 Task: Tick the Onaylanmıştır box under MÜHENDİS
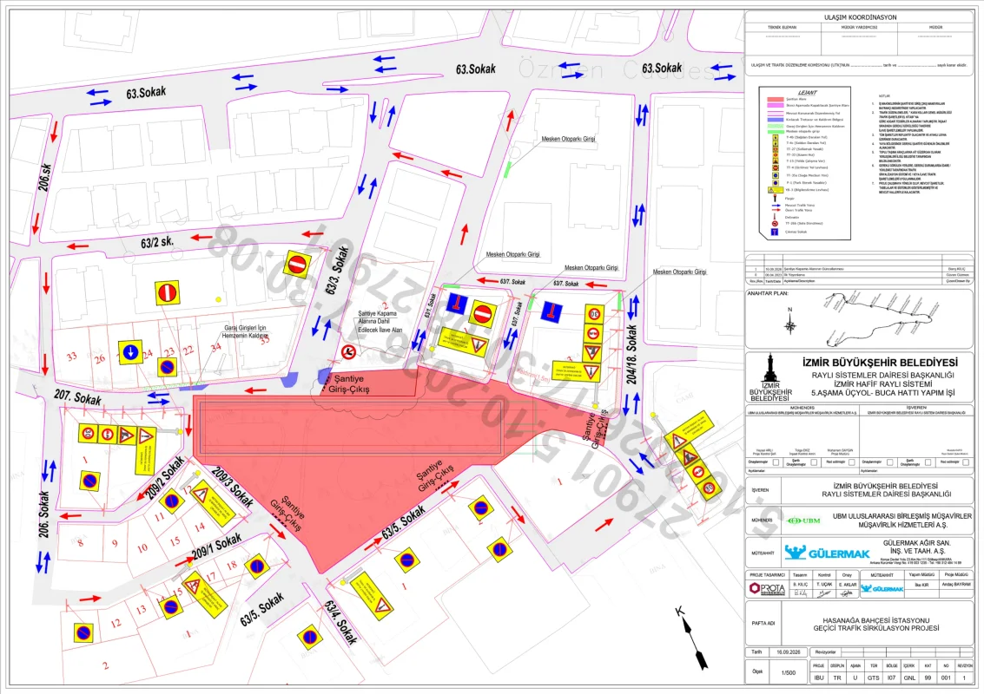pos(776,462)
